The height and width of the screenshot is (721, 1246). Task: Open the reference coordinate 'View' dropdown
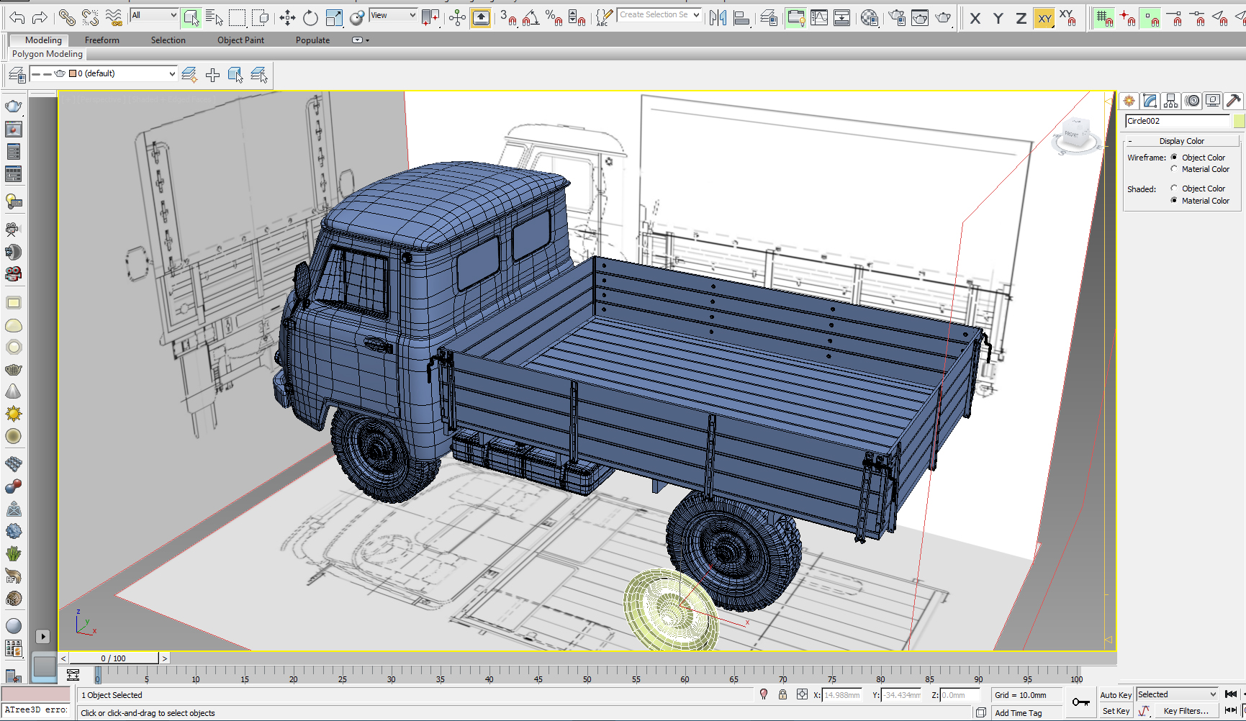(x=393, y=15)
